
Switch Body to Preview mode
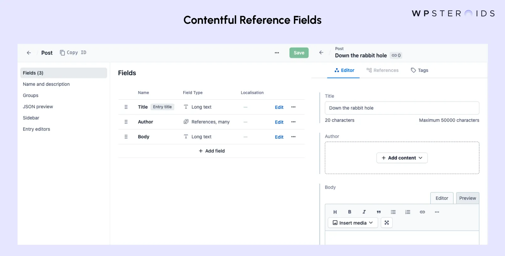pos(467,198)
